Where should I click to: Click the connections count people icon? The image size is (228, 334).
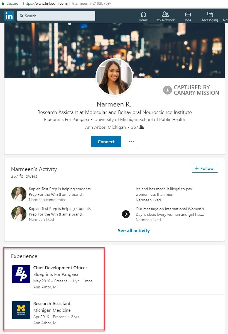click(x=142, y=127)
